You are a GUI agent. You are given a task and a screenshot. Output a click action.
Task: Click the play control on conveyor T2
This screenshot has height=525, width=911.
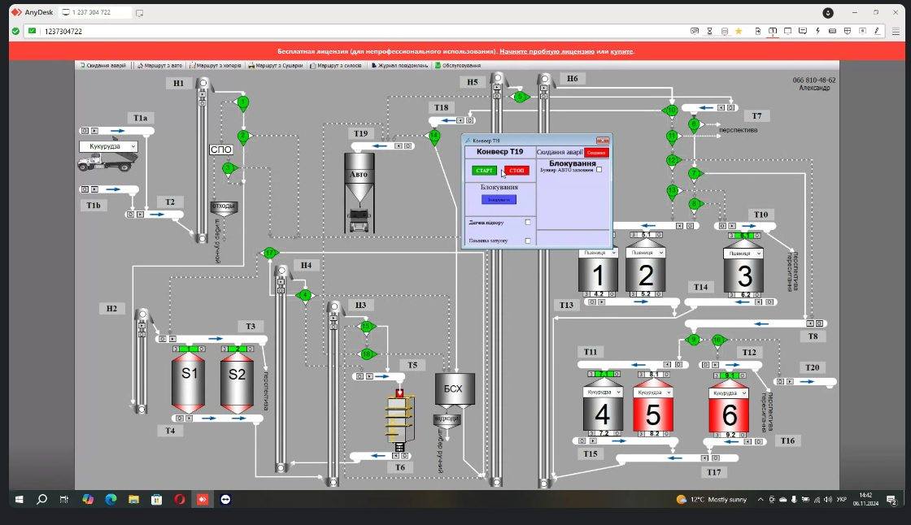[140, 215]
